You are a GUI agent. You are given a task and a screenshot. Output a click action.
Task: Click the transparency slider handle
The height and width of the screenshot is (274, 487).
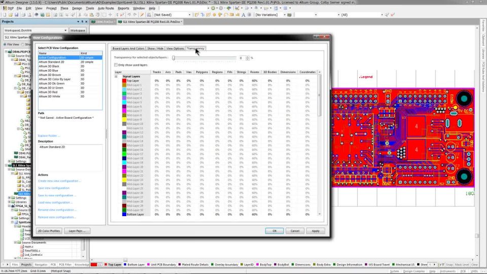[x=173, y=58]
